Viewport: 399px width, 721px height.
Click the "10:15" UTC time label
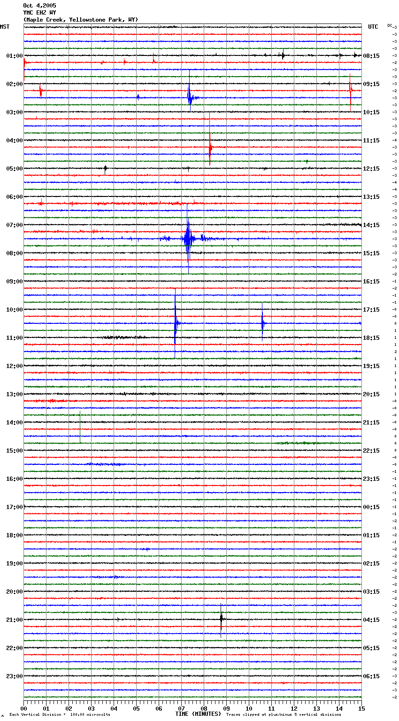(371, 112)
